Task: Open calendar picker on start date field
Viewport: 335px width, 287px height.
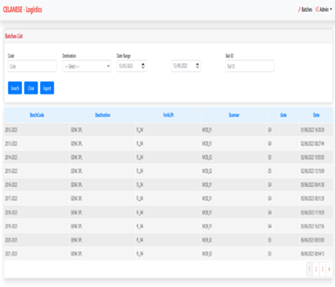Action: [x=143, y=66]
